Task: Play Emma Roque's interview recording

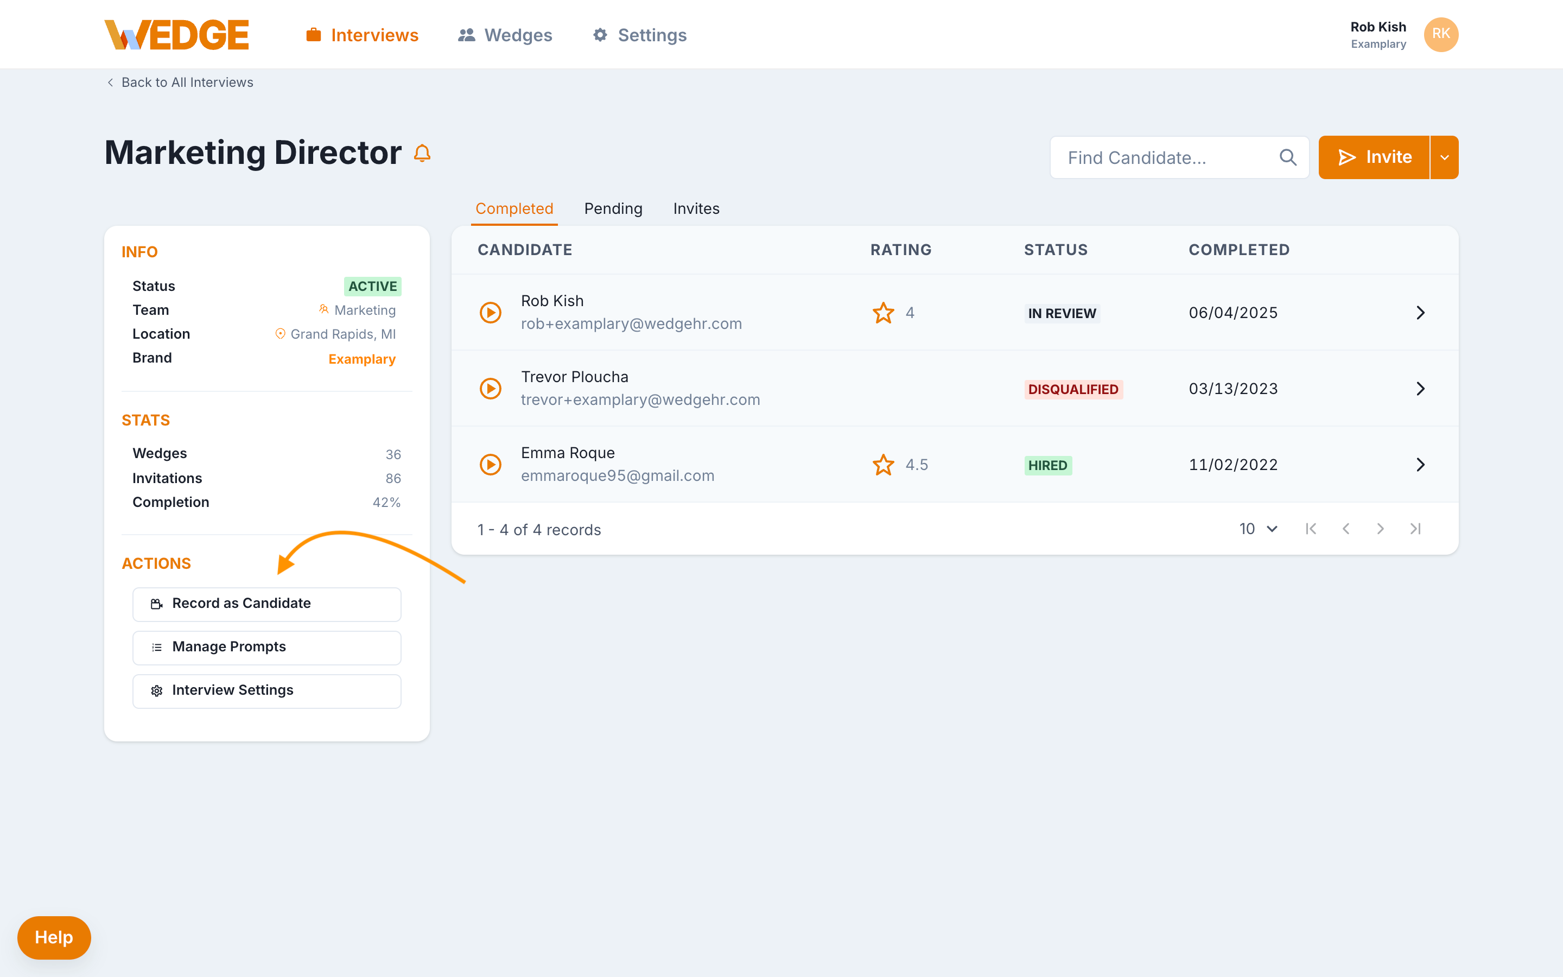Action: pos(491,464)
